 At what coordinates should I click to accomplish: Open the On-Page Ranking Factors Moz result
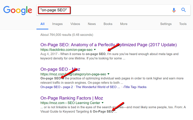pos(72,98)
